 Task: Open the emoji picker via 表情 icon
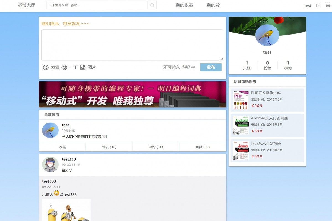[46, 67]
